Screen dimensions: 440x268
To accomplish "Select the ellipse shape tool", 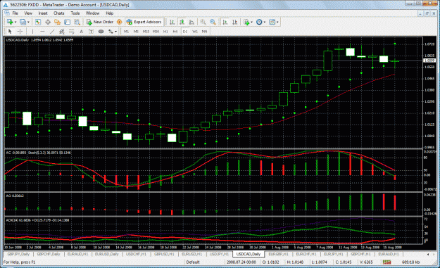I will coord(101,32).
